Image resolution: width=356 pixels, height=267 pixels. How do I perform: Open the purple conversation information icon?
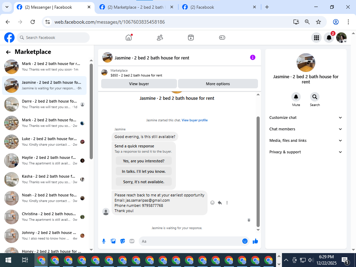pos(252,57)
